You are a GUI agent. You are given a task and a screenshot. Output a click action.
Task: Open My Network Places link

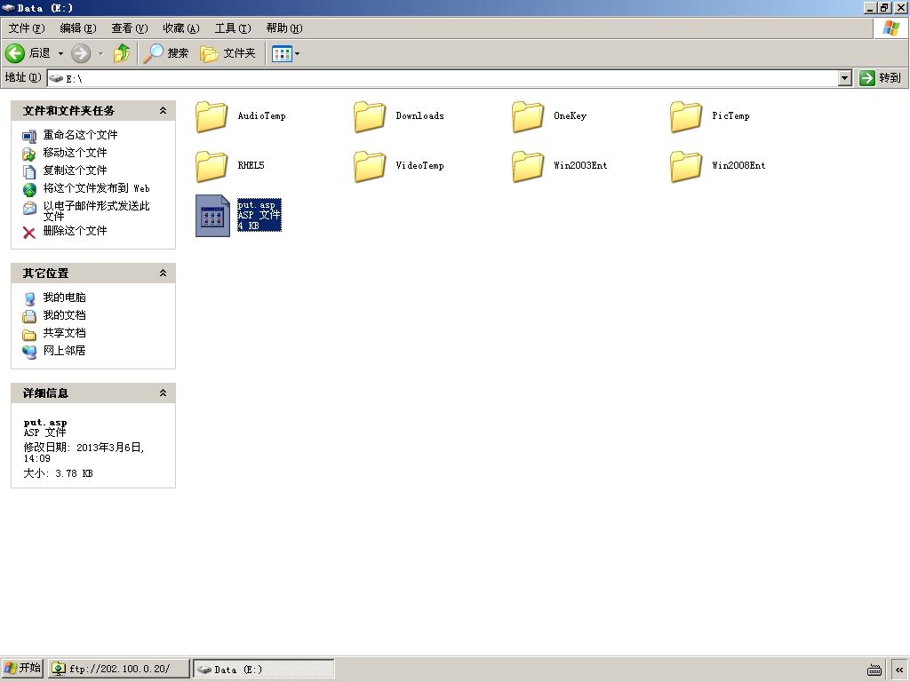point(64,350)
